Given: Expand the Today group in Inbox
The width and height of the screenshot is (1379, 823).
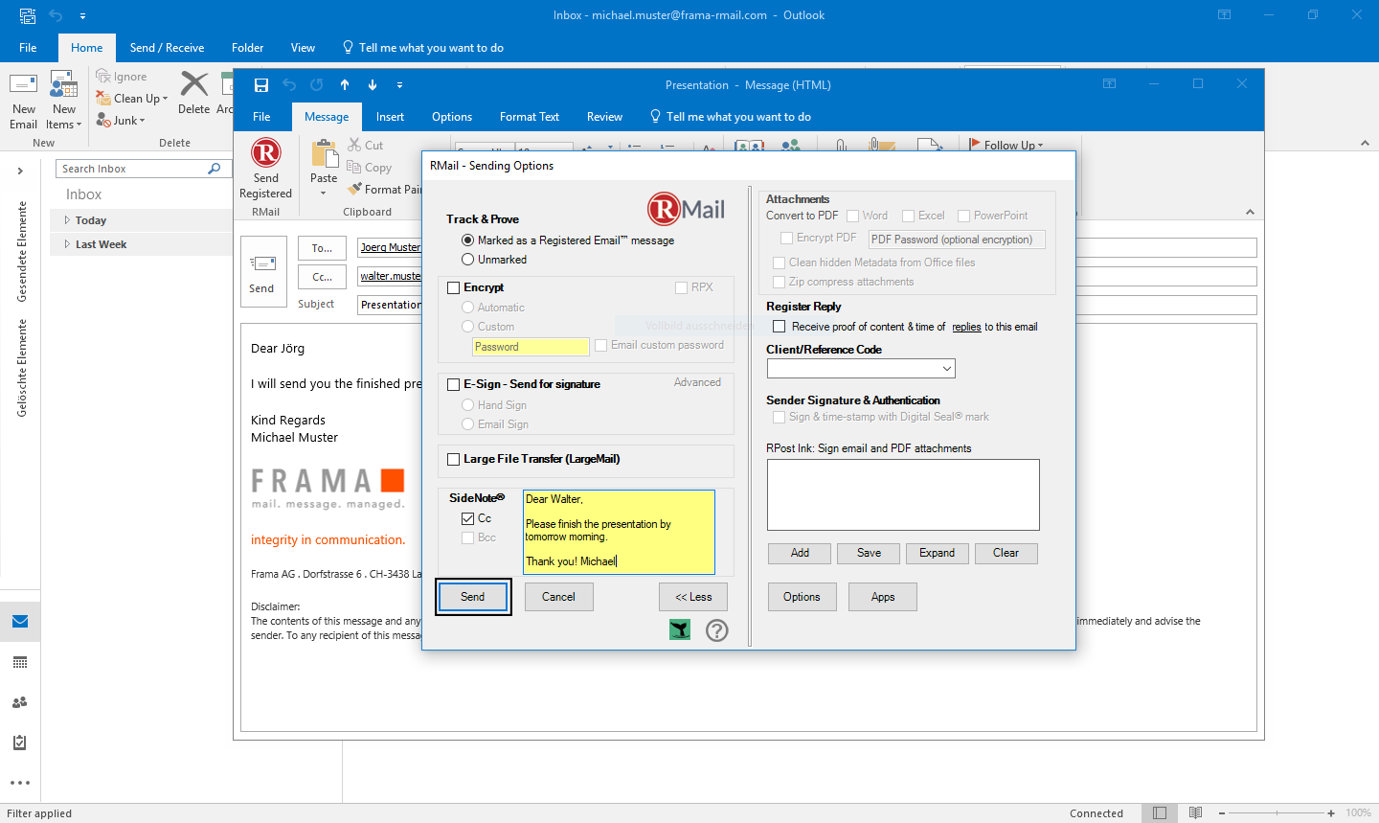Looking at the screenshot, I should click(67, 220).
